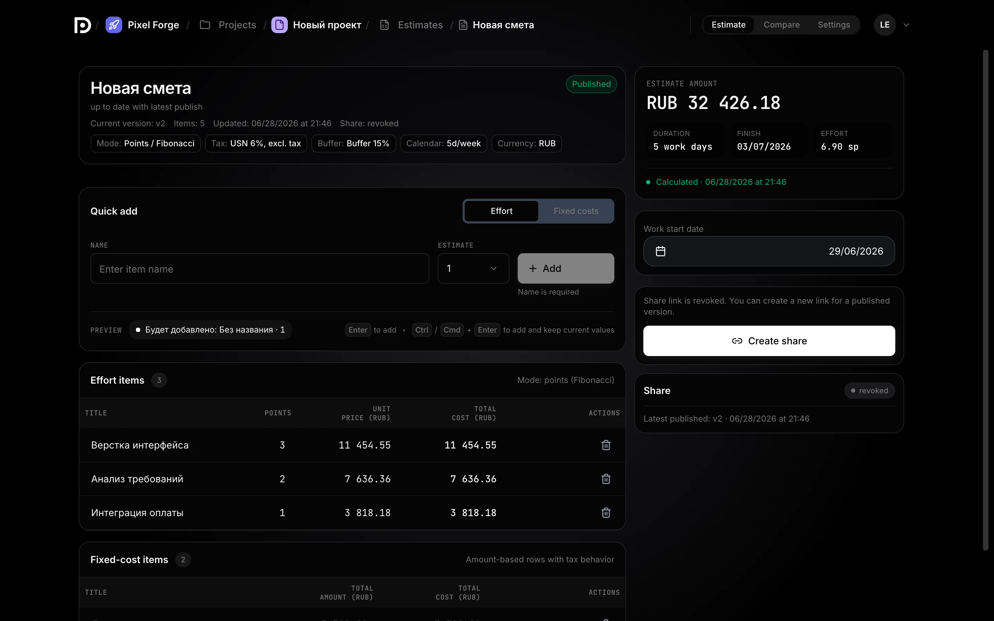This screenshot has height=621, width=994.
Task: Delete the Анализ требований row
Action: 606,479
